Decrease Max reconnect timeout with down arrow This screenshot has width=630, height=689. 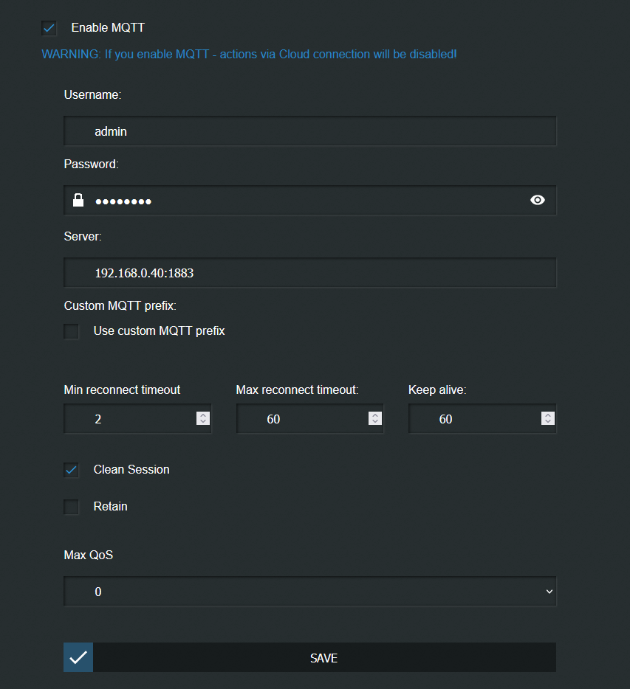[375, 422]
